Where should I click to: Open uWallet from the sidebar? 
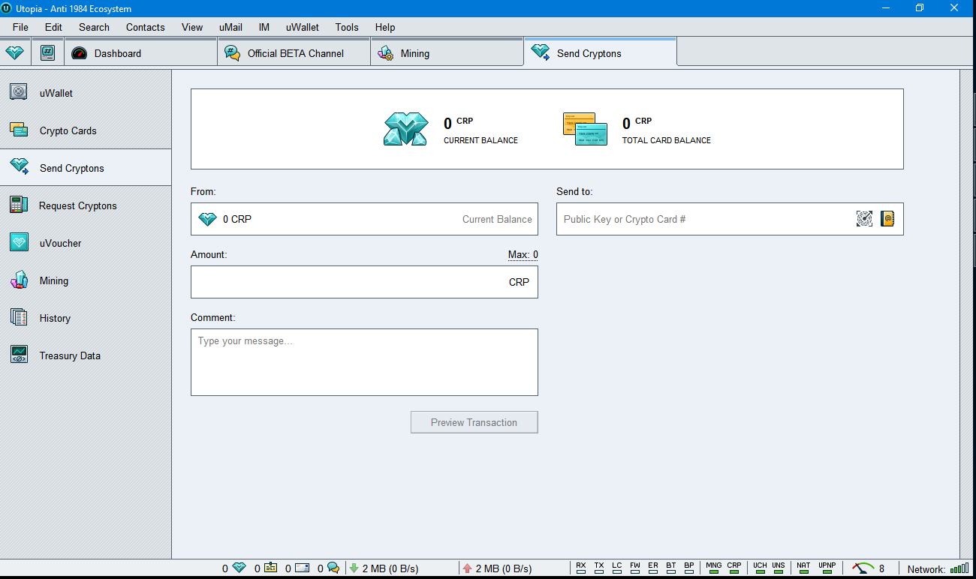point(56,93)
